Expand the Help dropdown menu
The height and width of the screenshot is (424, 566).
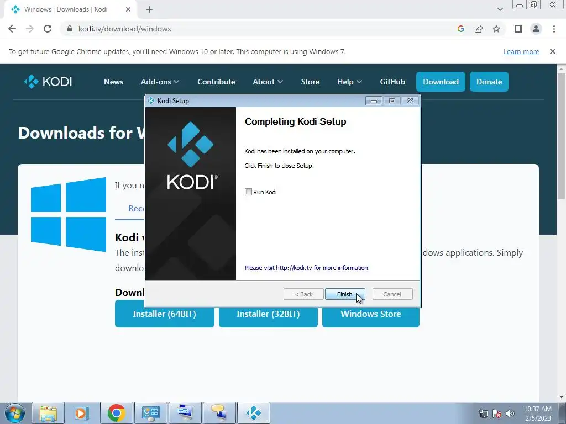click(x=349, y=82)
